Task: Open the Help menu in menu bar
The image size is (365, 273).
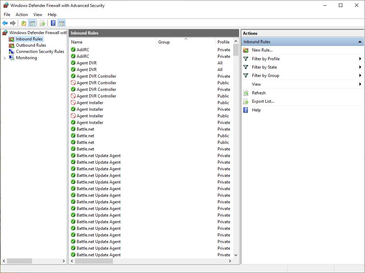Action: 52,14
